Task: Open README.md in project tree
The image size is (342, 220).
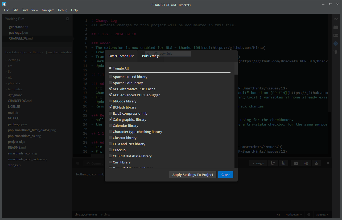Action: click(17, 148)
